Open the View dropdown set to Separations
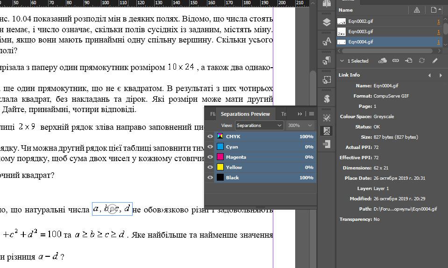The image size is (448, 268). [259, 125]
